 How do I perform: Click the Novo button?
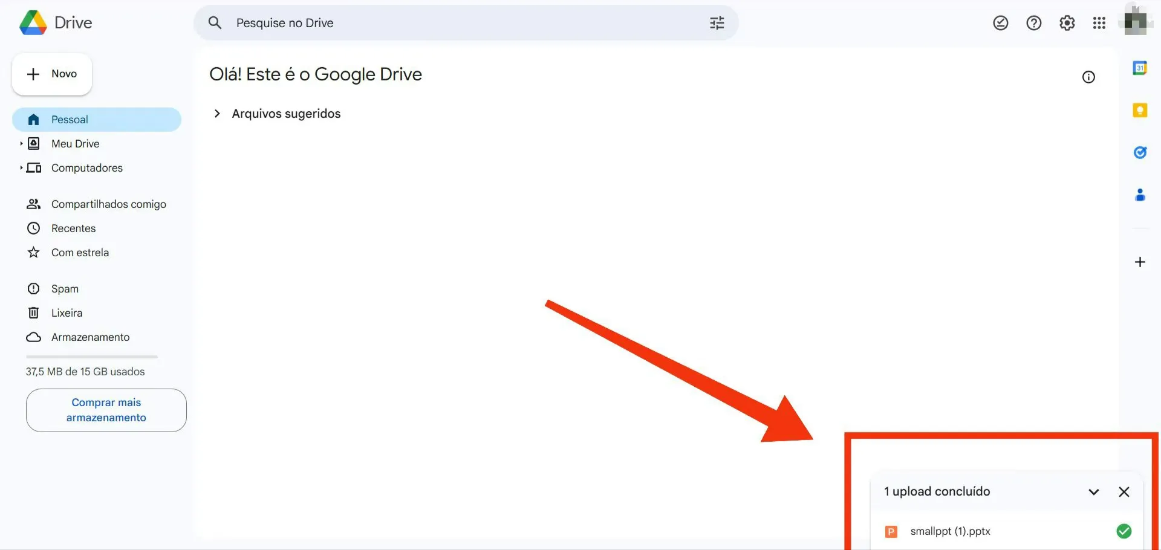(51, 74)
